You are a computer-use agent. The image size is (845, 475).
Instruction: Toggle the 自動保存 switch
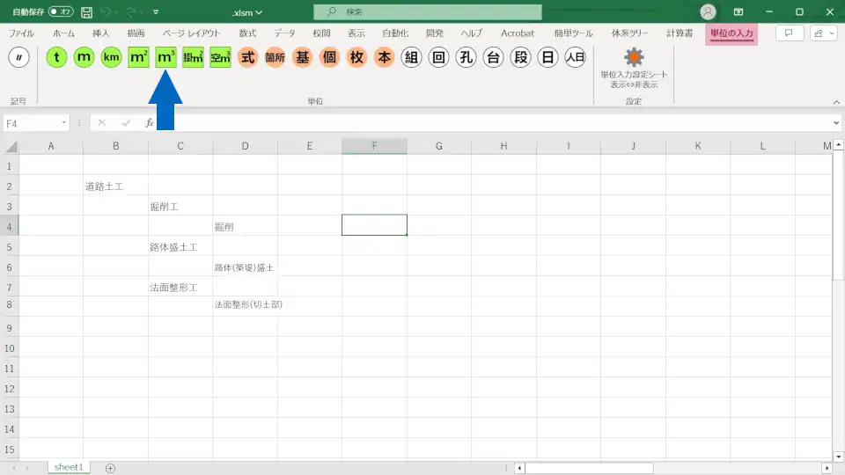[x=61, y=12]
